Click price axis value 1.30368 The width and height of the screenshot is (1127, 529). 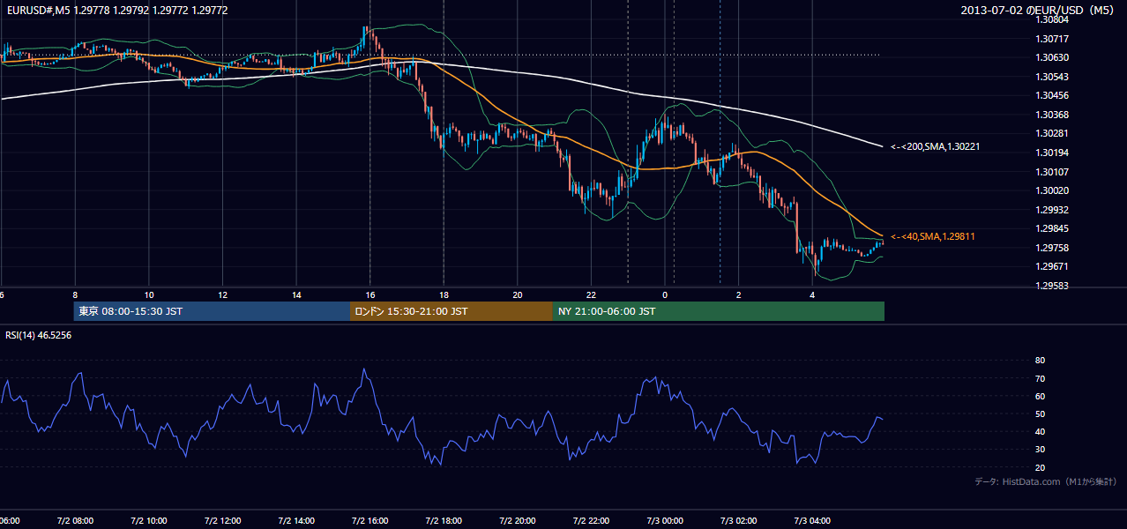[1052, 115]
